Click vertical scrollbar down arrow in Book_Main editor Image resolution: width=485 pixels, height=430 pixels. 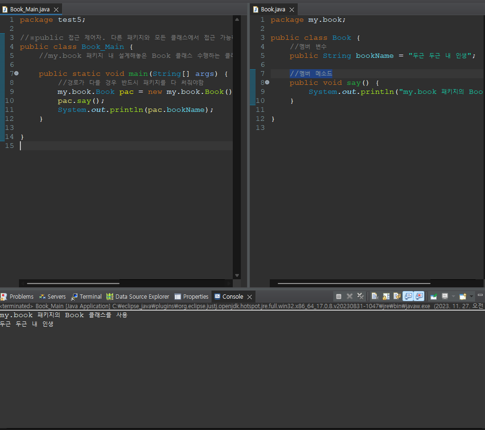(237, 275)
